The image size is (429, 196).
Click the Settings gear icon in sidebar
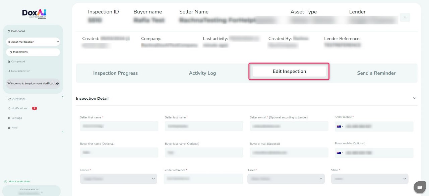tap(9, 118)
